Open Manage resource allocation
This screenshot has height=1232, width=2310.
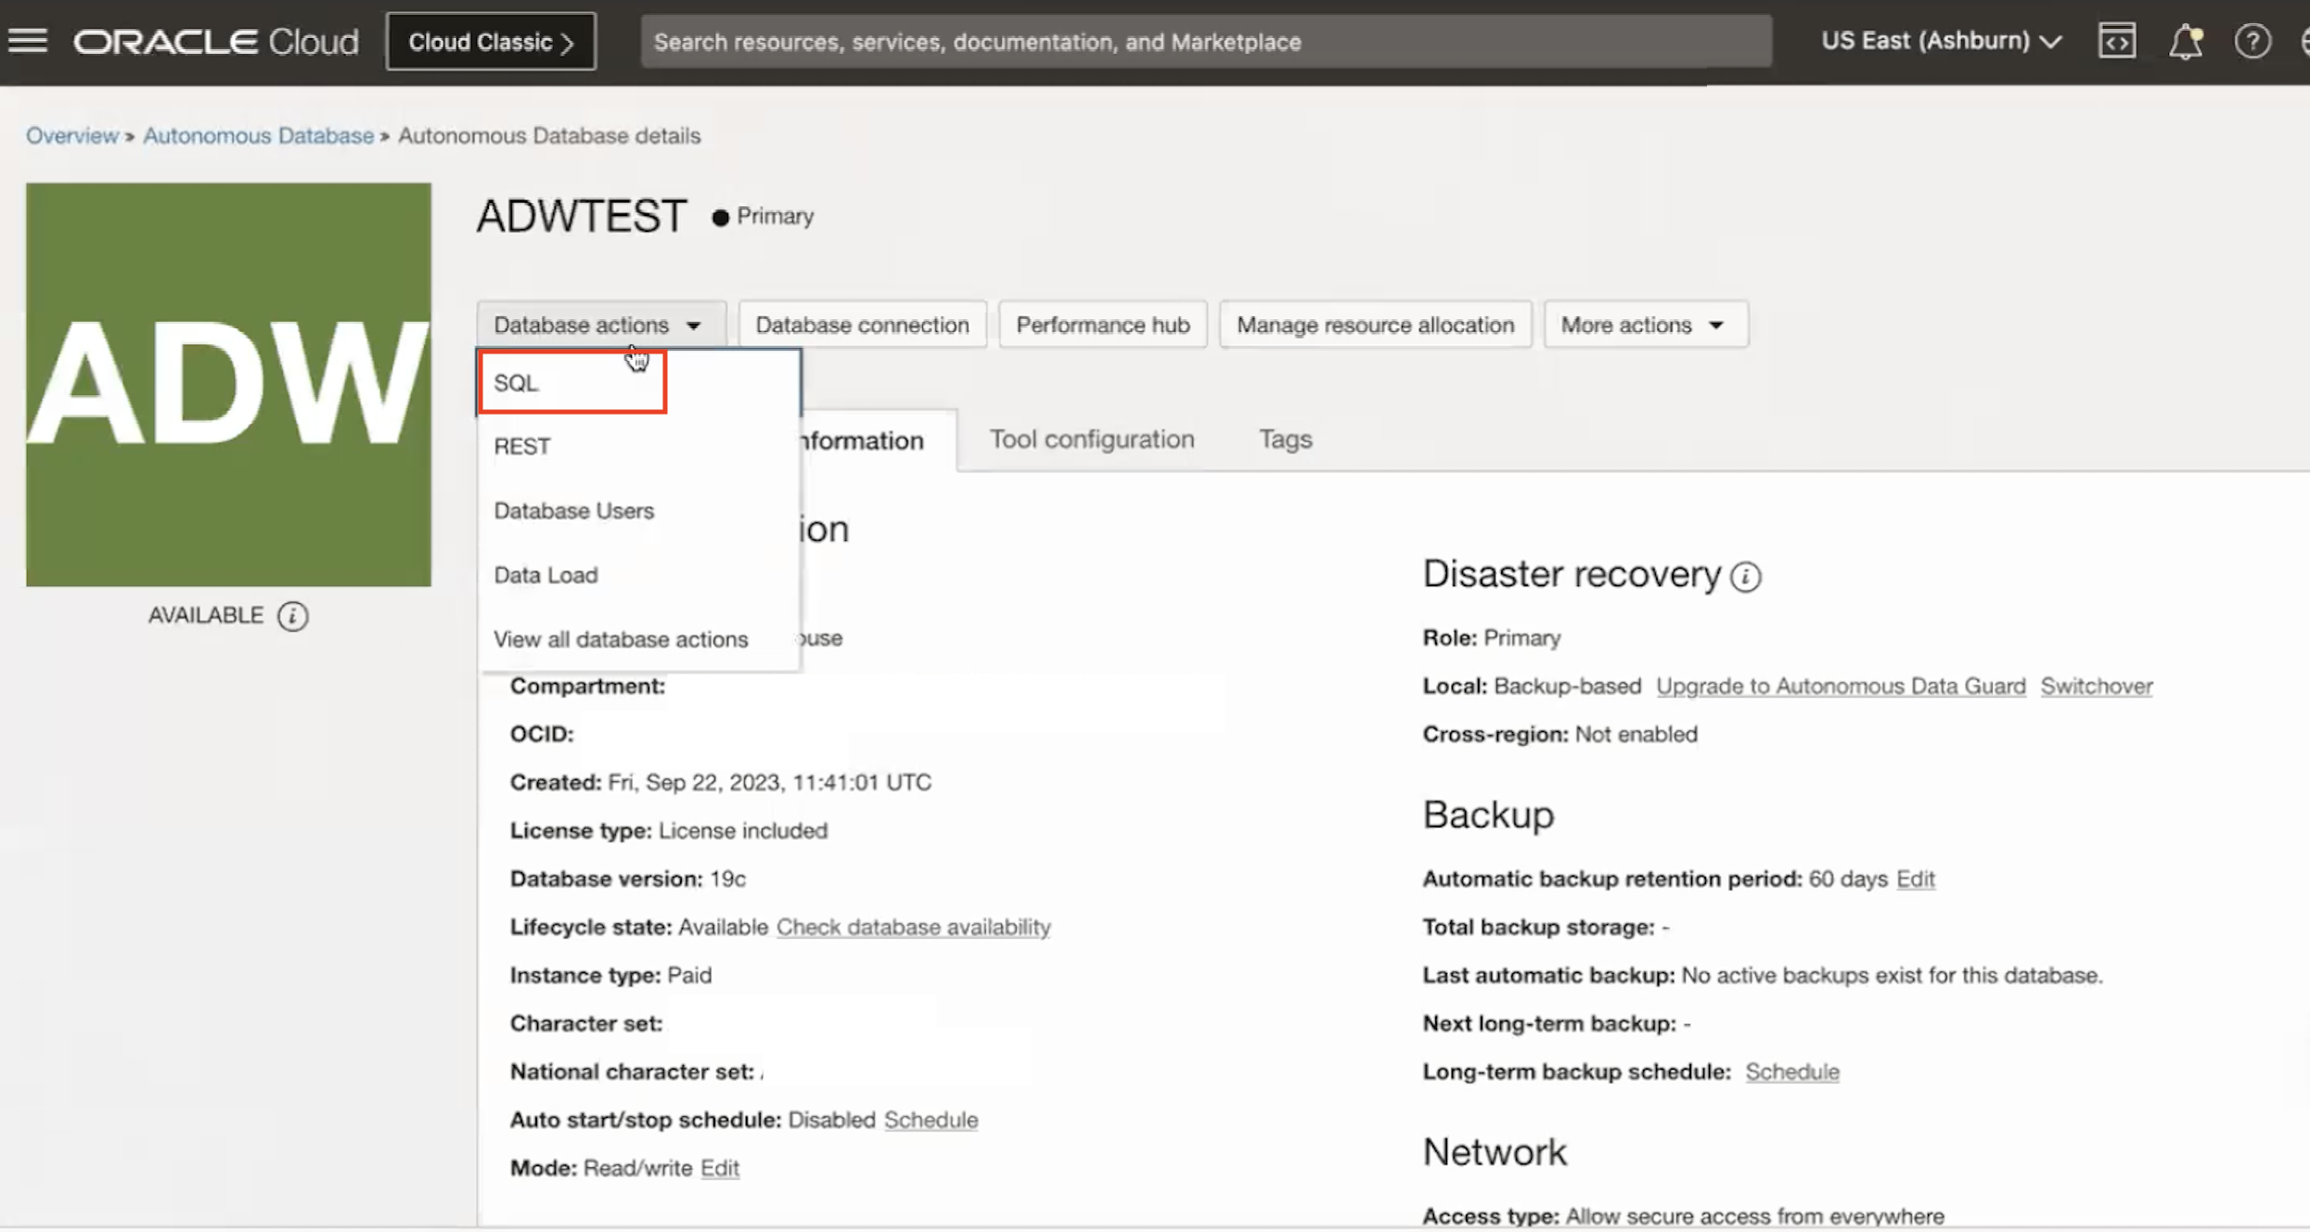pos(1374,325)
